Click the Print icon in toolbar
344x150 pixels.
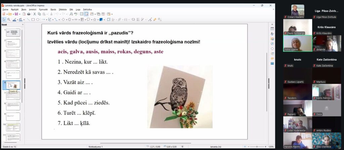coord(28,14)
